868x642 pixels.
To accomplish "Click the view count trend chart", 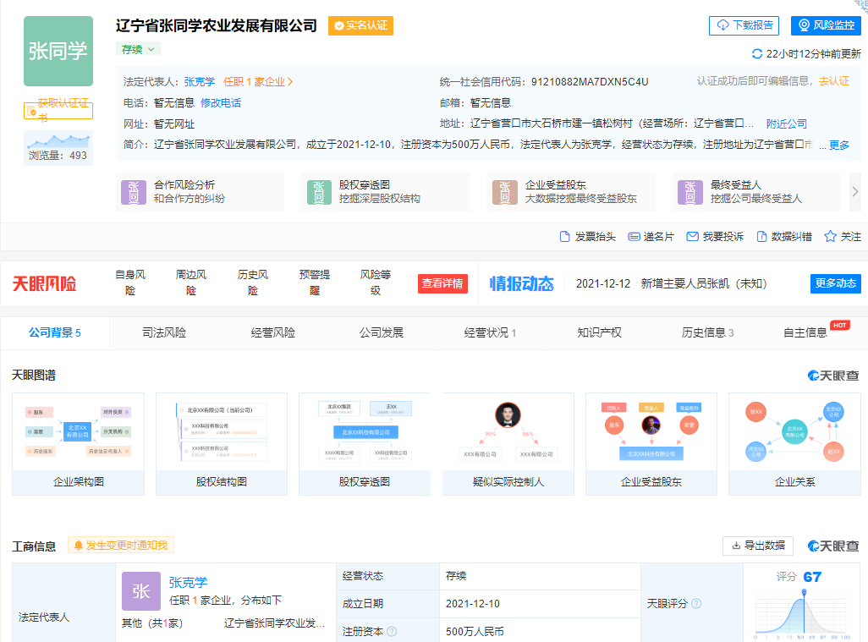I will coord(58,140).
